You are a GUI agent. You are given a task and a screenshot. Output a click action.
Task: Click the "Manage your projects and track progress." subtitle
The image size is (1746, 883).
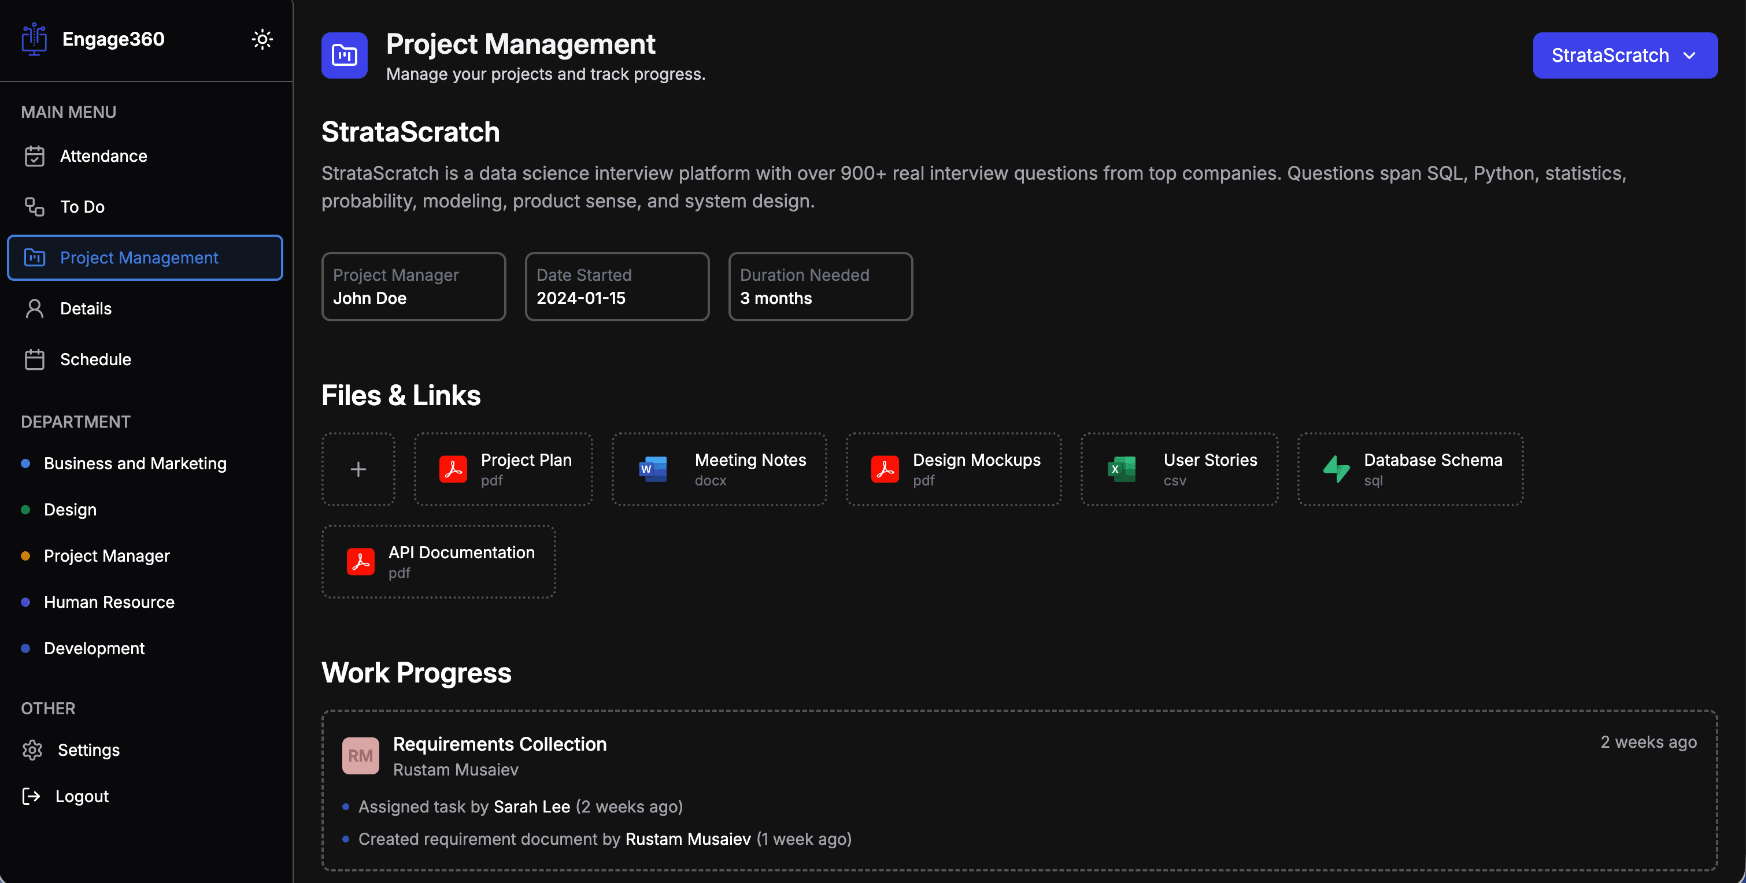coord(546,74)
